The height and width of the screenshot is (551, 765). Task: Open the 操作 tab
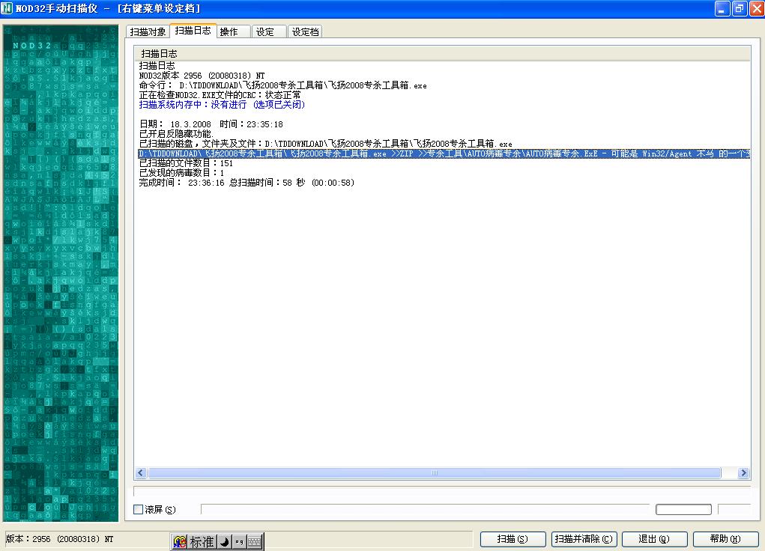point(233,31)
